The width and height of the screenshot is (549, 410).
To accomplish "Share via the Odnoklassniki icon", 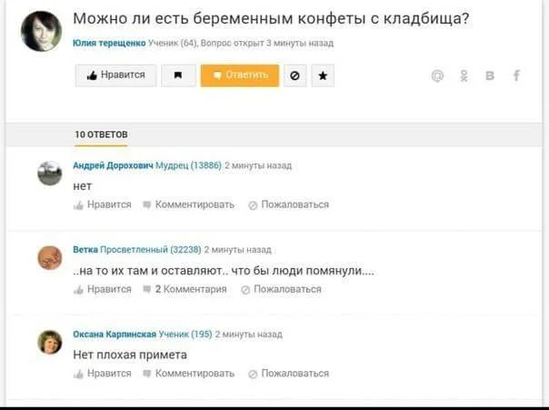I will click(x=464, y=76).
